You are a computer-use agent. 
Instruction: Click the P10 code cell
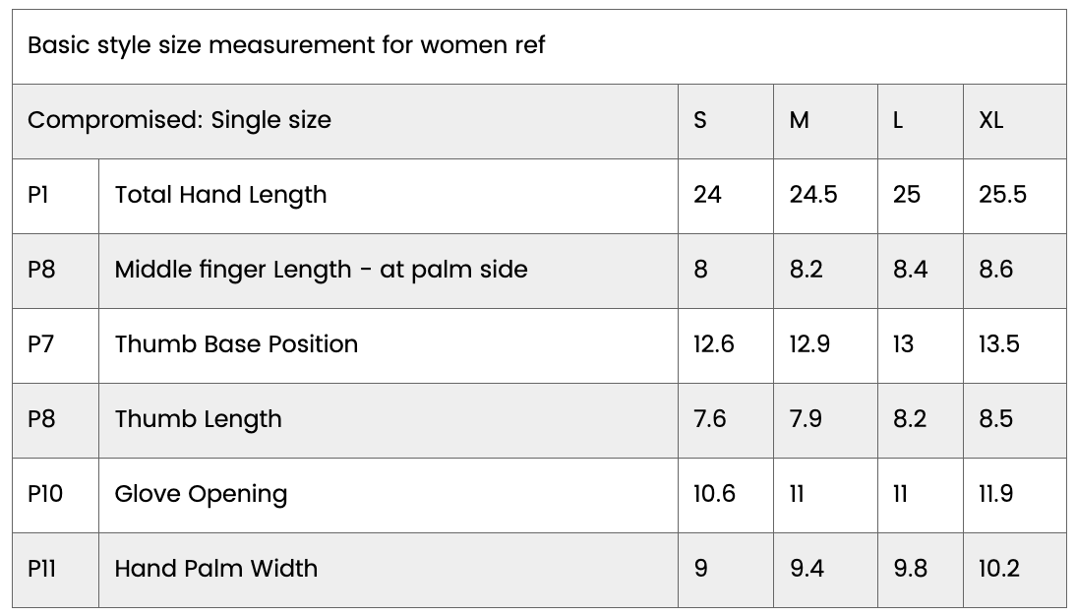click(45, 494)
